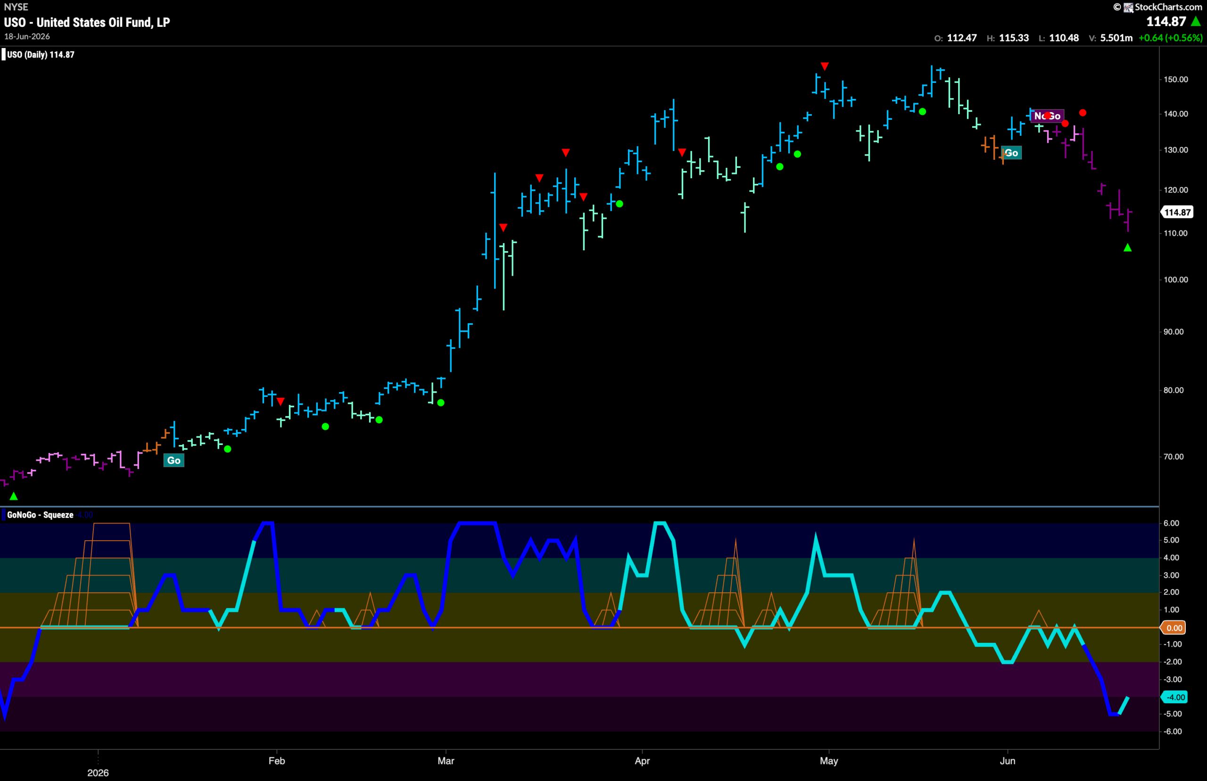Click the green up arrow beside 114.87 header price

[x=1196, y=21]
